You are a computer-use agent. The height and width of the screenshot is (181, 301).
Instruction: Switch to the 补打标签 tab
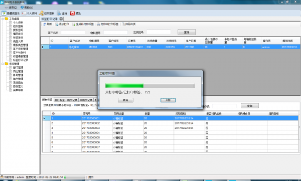coord(60,100)
